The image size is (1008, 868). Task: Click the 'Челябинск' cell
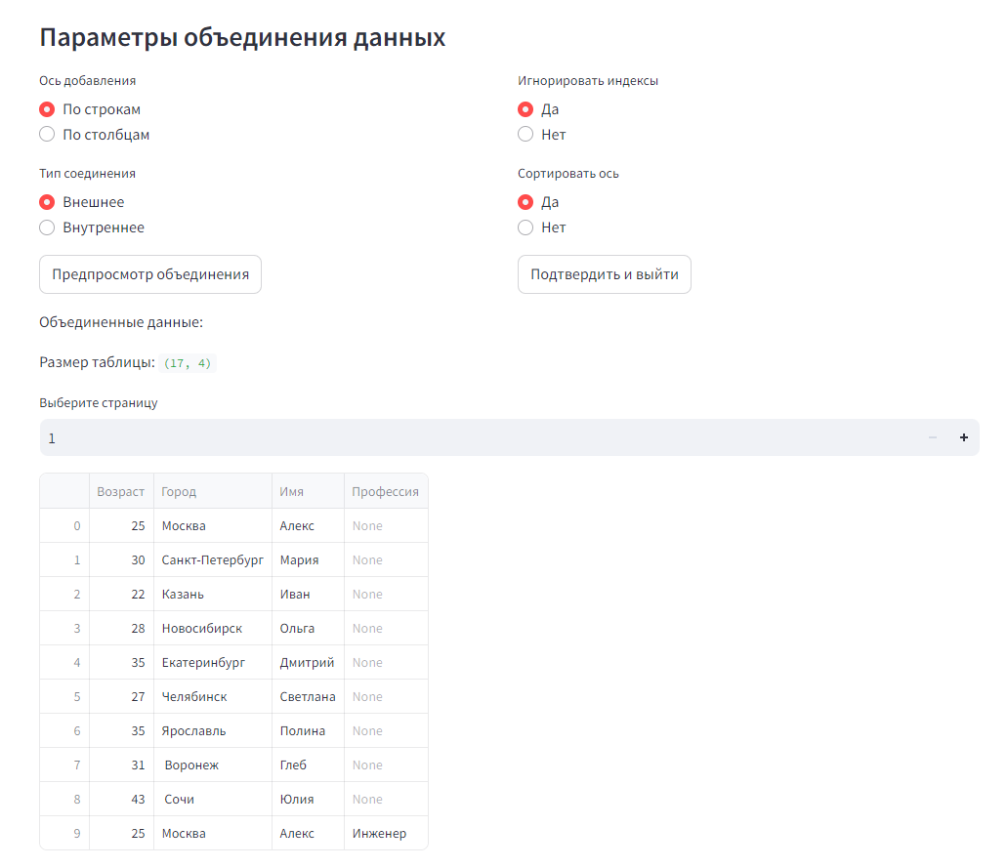tap(213, 696)
